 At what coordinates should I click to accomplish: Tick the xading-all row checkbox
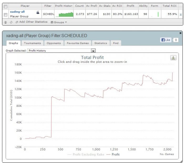6,15
